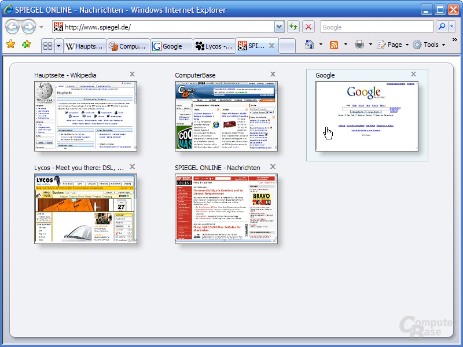
Task: Click the Add to Favorites star-plus icon
Action: [26, 45]
